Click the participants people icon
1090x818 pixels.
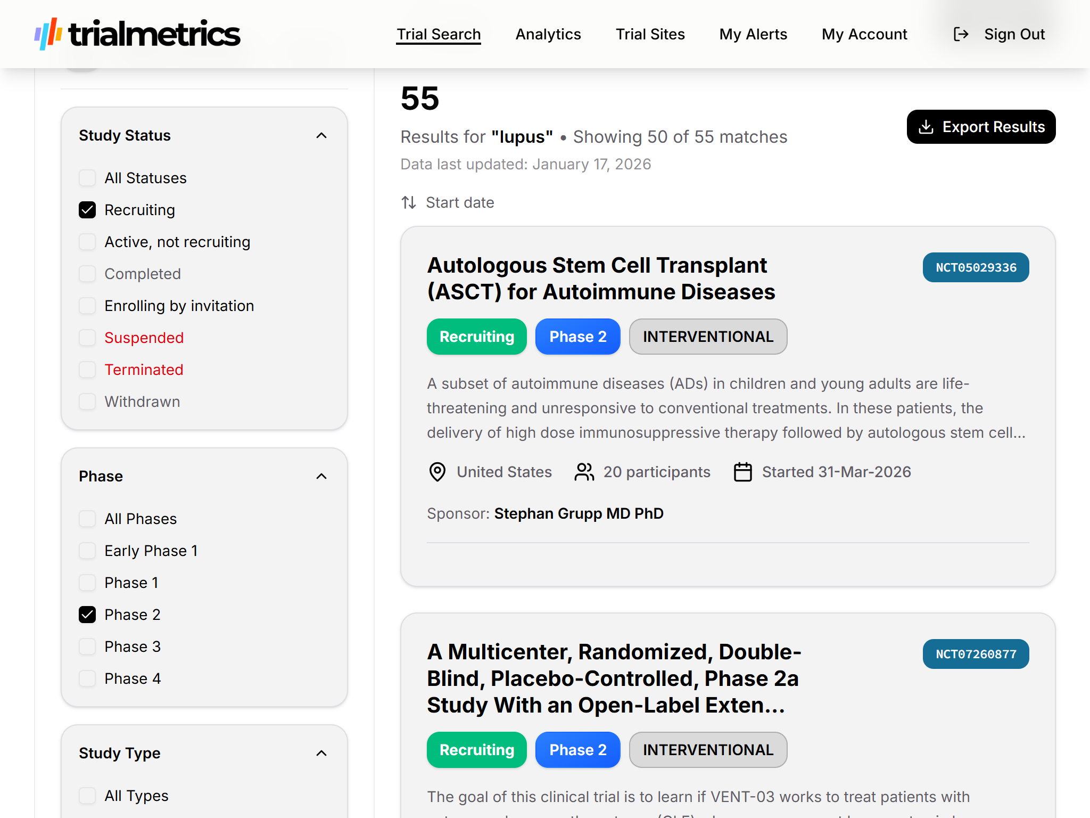[x=584, y=472]
